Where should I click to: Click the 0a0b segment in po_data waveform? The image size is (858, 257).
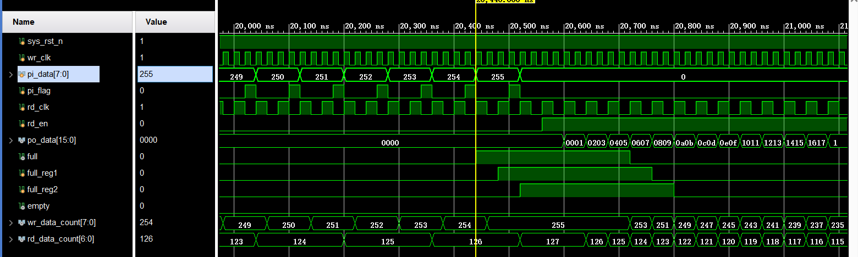click(684, 143)
